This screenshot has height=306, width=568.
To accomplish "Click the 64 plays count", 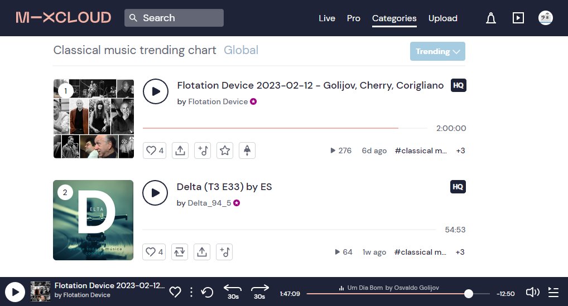I will pyautogui.click(x=343, y=252).
